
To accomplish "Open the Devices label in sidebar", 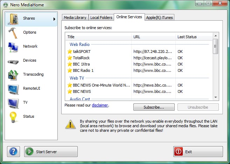I will tap(30, 60).
